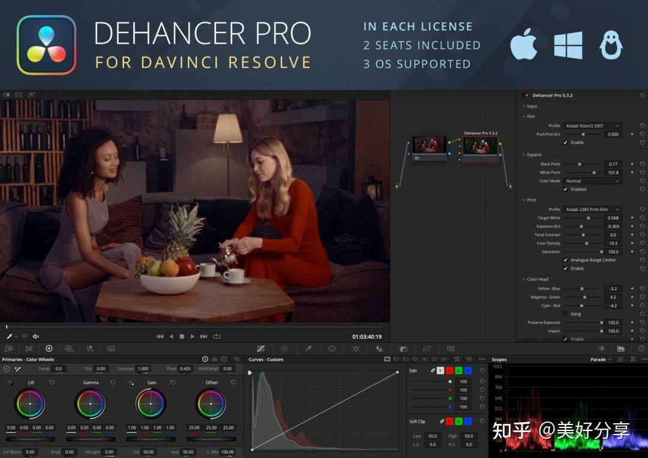Image resolution: width=648 pixels, height=458 pixels.
Task: Disable the Analogue Range Limiter checkbox
Action: [566, 260]
